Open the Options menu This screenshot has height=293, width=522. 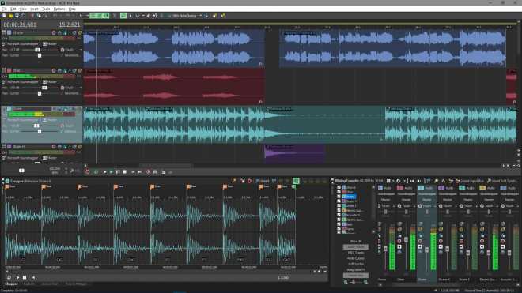click(59, 9)
